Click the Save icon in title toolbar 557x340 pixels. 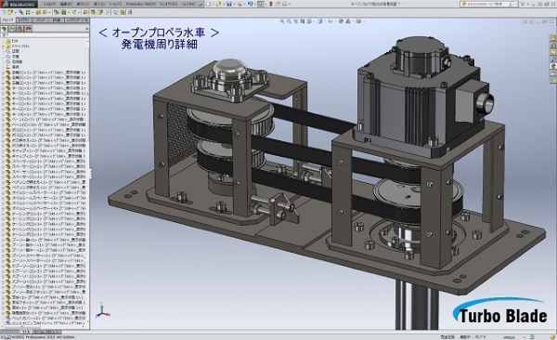228,4
